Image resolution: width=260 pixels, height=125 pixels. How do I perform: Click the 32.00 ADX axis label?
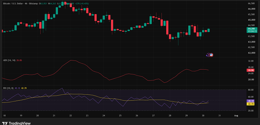[x=251, y=61]
